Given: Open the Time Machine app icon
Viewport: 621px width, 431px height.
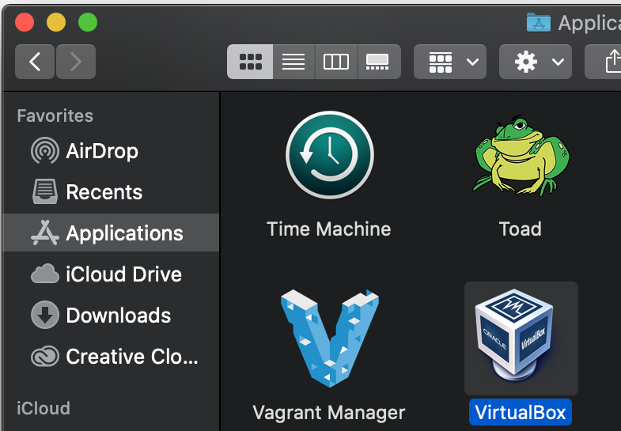Looking at the screenshot, I should (328, 156).
